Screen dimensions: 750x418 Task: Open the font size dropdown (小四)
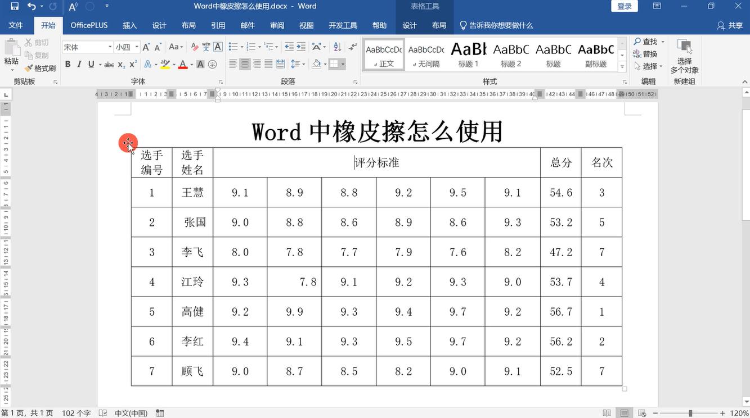pyautogui.click(x=137, y=47)
